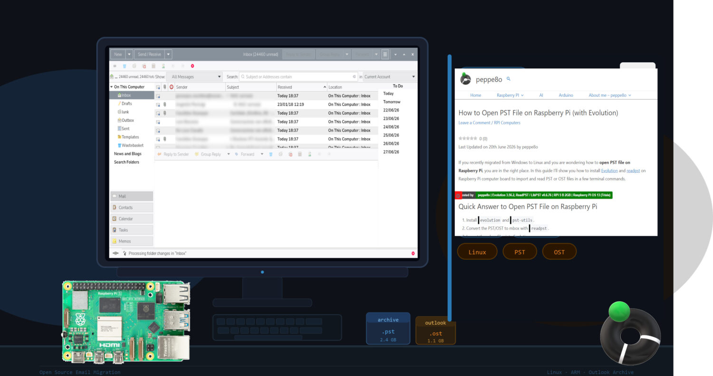Click the message status column header icon
This screenshot has height=376, width=713.
click(x=158, y=87)
